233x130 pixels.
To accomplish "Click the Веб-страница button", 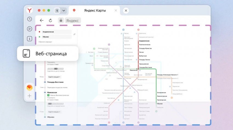I will pyautogui.click(x=48, y=53).
